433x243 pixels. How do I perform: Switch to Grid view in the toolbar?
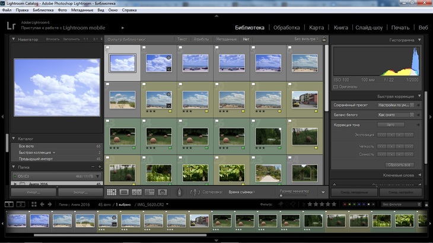(112, 192)
